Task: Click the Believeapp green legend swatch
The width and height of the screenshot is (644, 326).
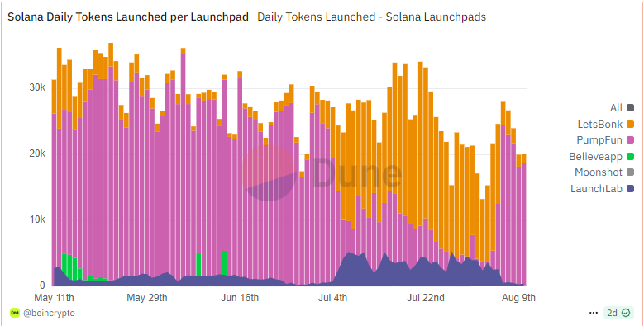Action: tap(631, 157)
